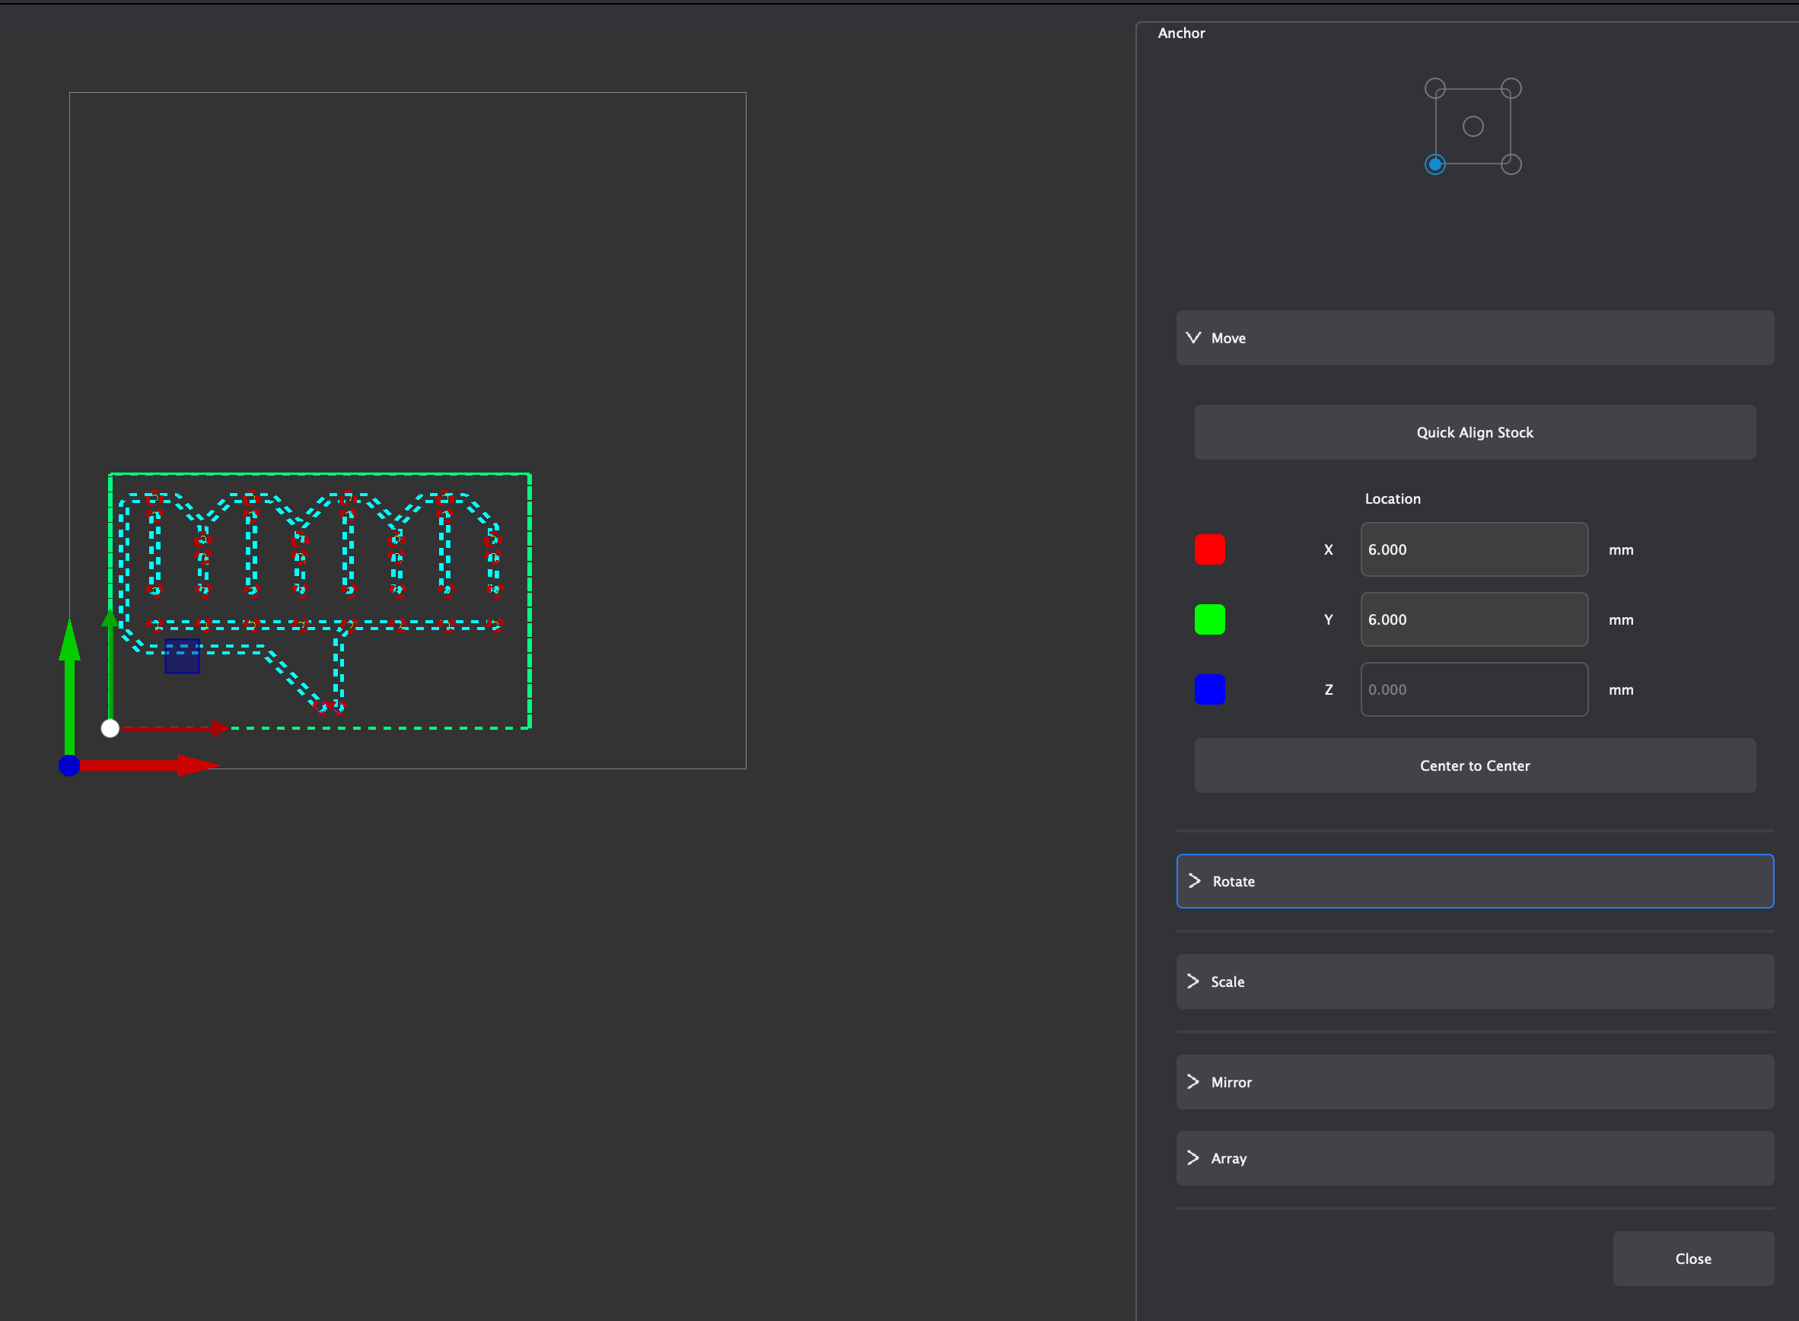Click the green Y-axis indicator square
Viewport: 1799px width, 1321px height.
(x=1209, y=619)
